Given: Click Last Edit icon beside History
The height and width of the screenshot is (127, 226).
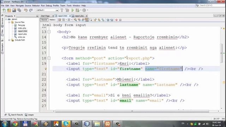Looking at the screenshot, I should (x=60, y=20).
